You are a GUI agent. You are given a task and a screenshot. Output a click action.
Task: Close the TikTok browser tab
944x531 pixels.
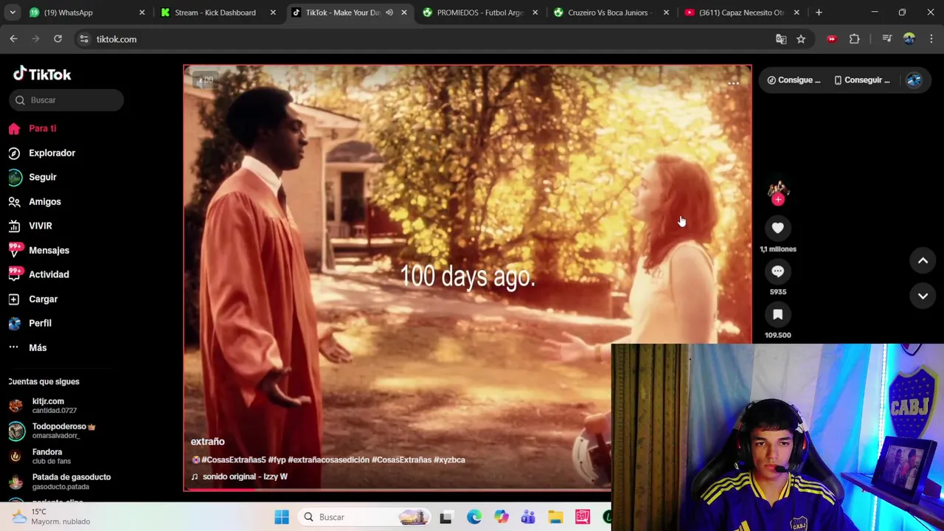pyautogui.click(x=403, y=13)
